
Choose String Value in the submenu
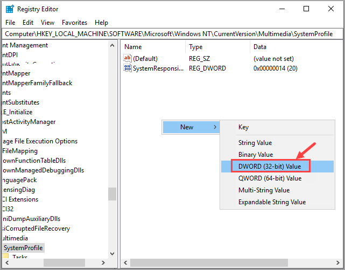pos(277,143)
